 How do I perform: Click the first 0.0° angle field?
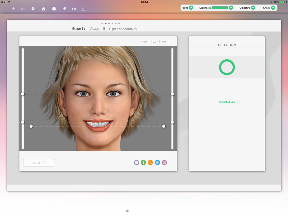[x=146, y=41]
